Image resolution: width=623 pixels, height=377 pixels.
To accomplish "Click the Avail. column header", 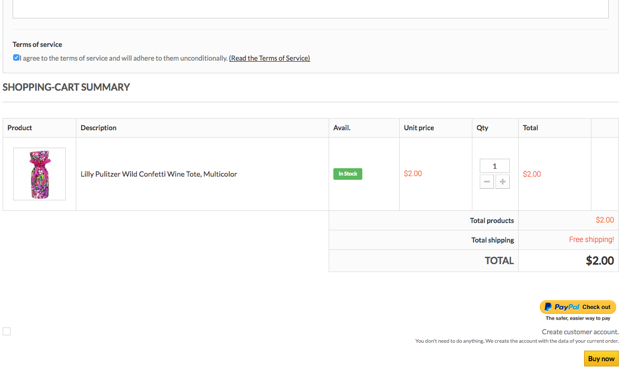I will pos(342,128).
